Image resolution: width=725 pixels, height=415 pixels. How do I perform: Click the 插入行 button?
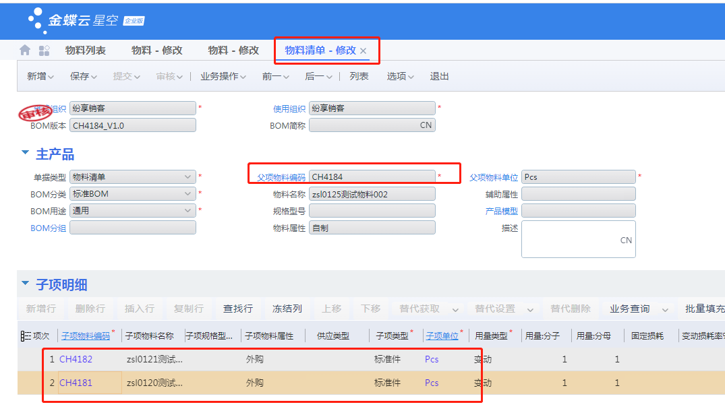[x=139, y=309]
